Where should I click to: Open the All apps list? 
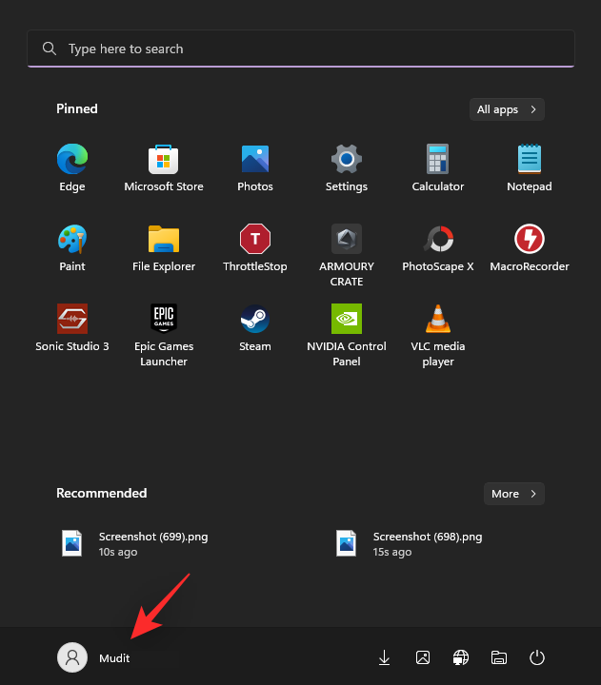pos(507,109)
